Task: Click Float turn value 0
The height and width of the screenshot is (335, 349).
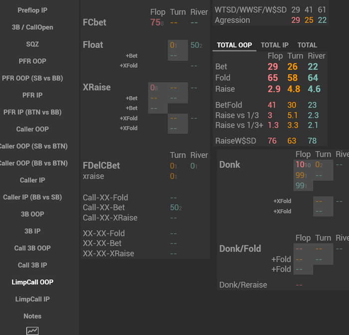Action: pos(172,45)
